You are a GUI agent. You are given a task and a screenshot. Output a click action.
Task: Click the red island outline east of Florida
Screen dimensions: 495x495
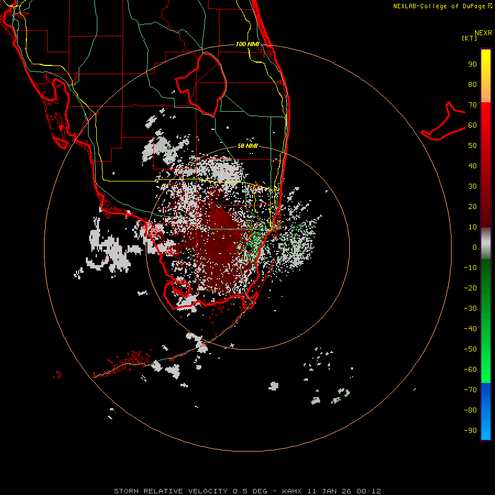(443, 121)
